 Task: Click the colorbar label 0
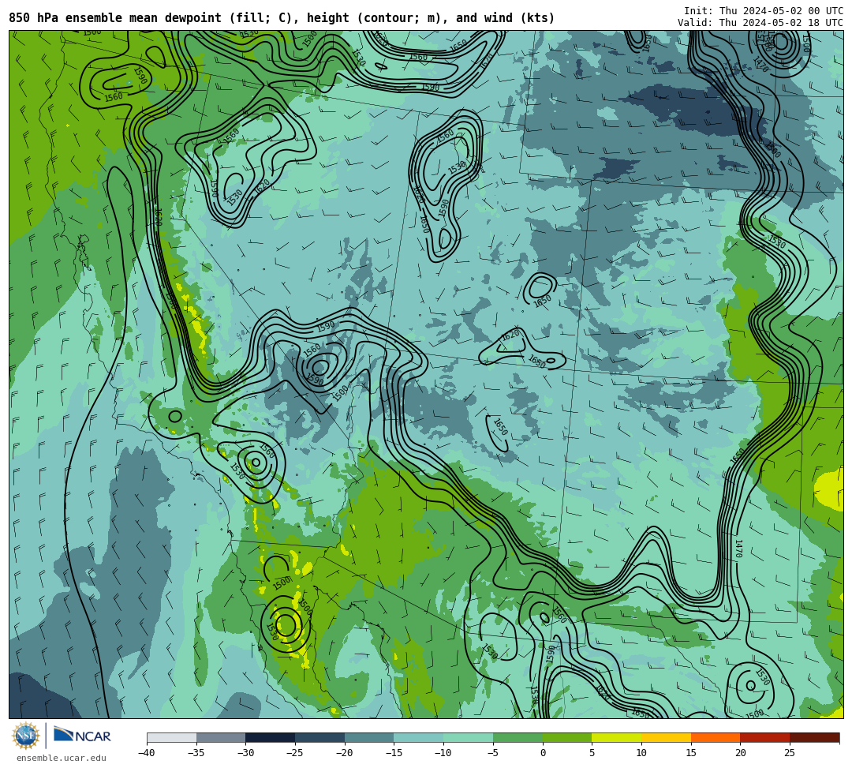point(543,753)
